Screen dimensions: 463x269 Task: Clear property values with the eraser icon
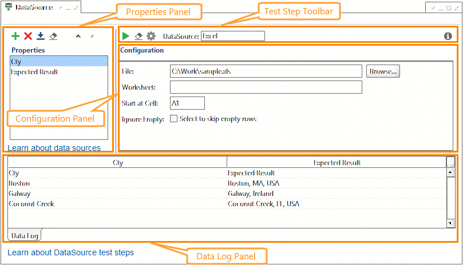click(53, 36)
